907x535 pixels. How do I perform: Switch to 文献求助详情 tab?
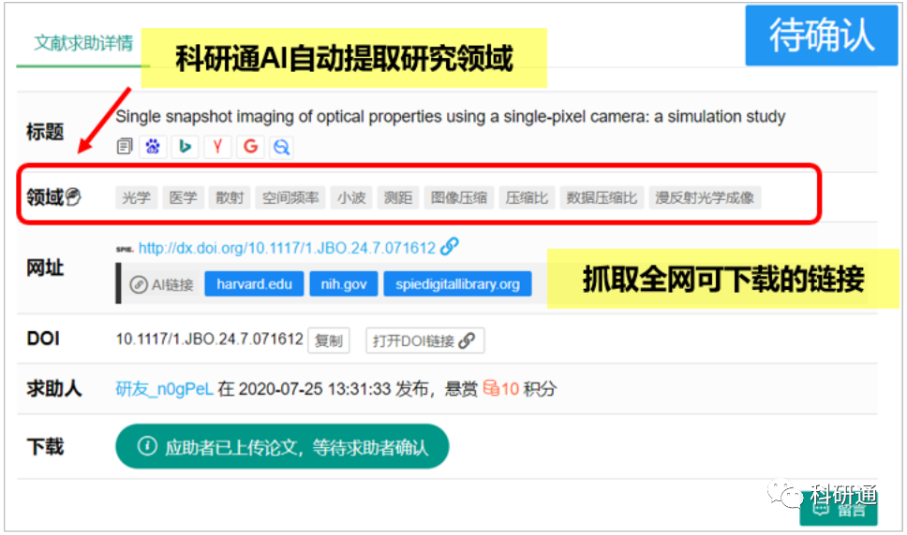(x=83, y=43)
